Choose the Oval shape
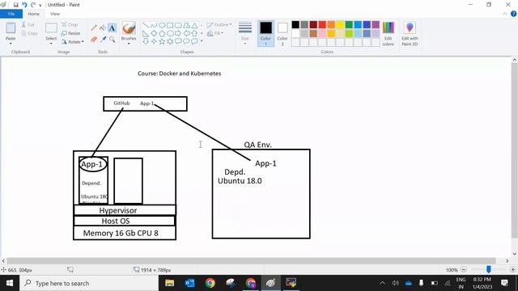Screen dimensions: 518x291 coord(162,25)
